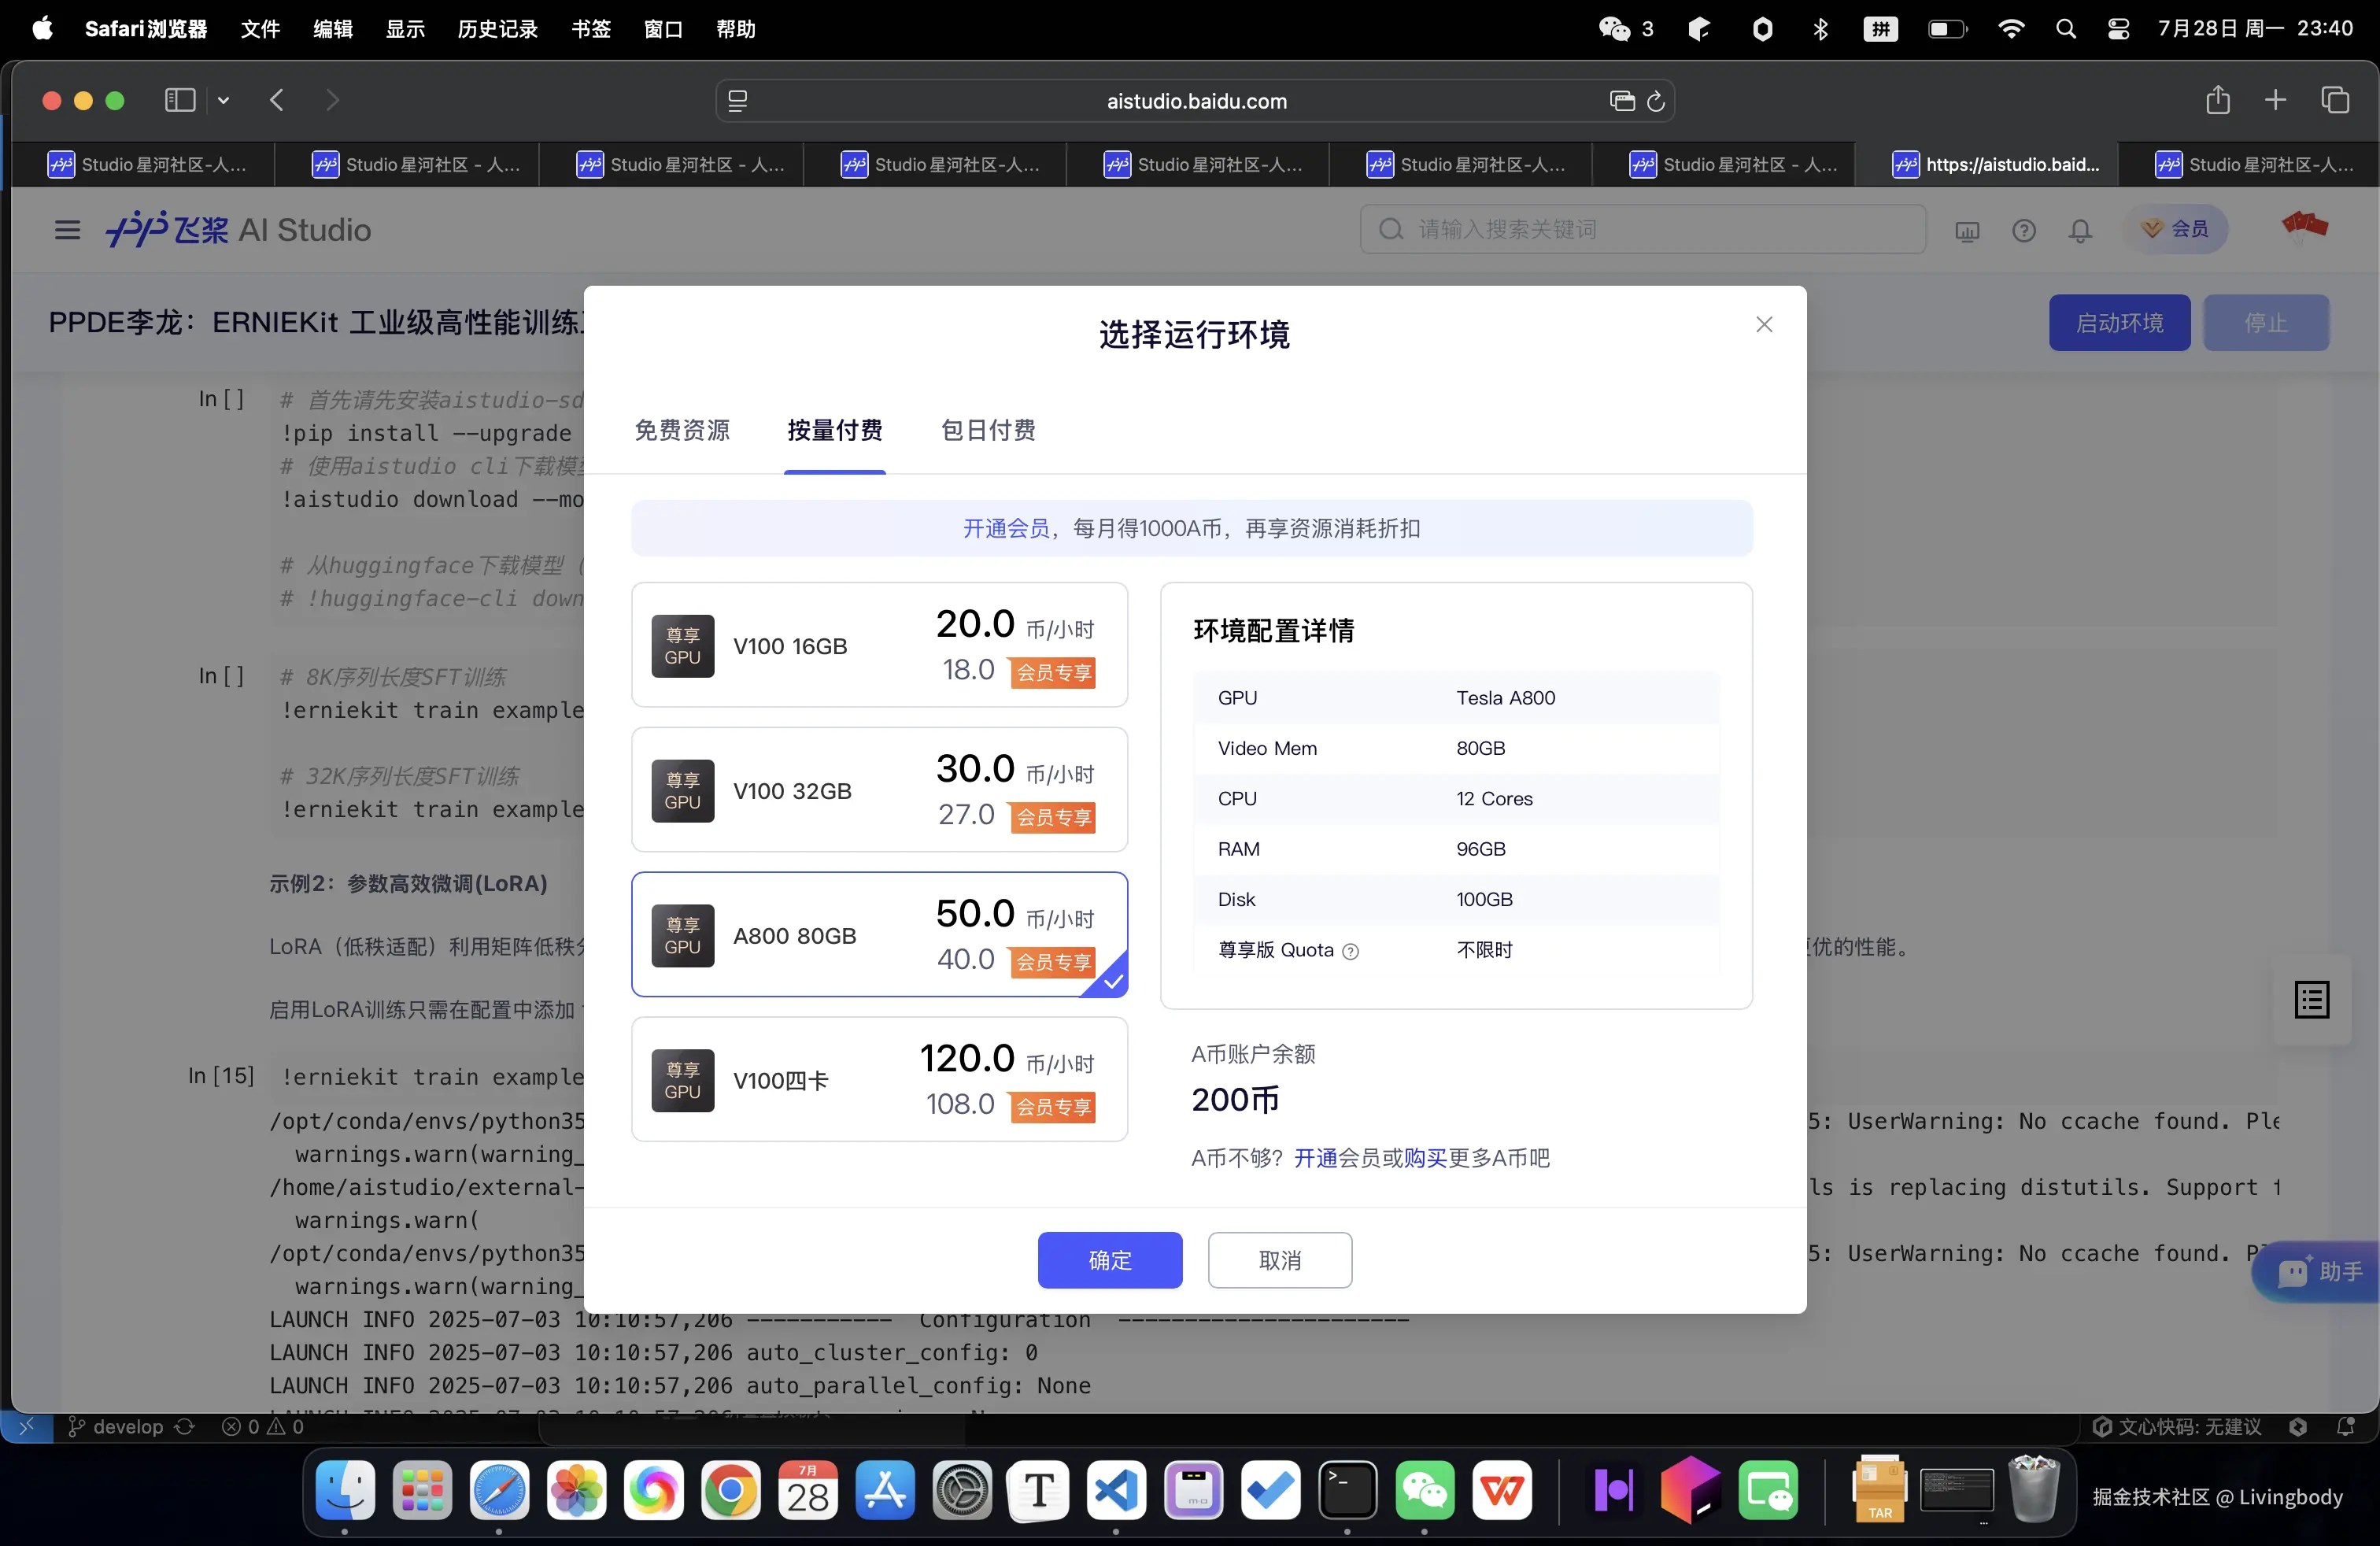
Task: Open AI Studio help question-mark icon
Action: click(2024, 230)
